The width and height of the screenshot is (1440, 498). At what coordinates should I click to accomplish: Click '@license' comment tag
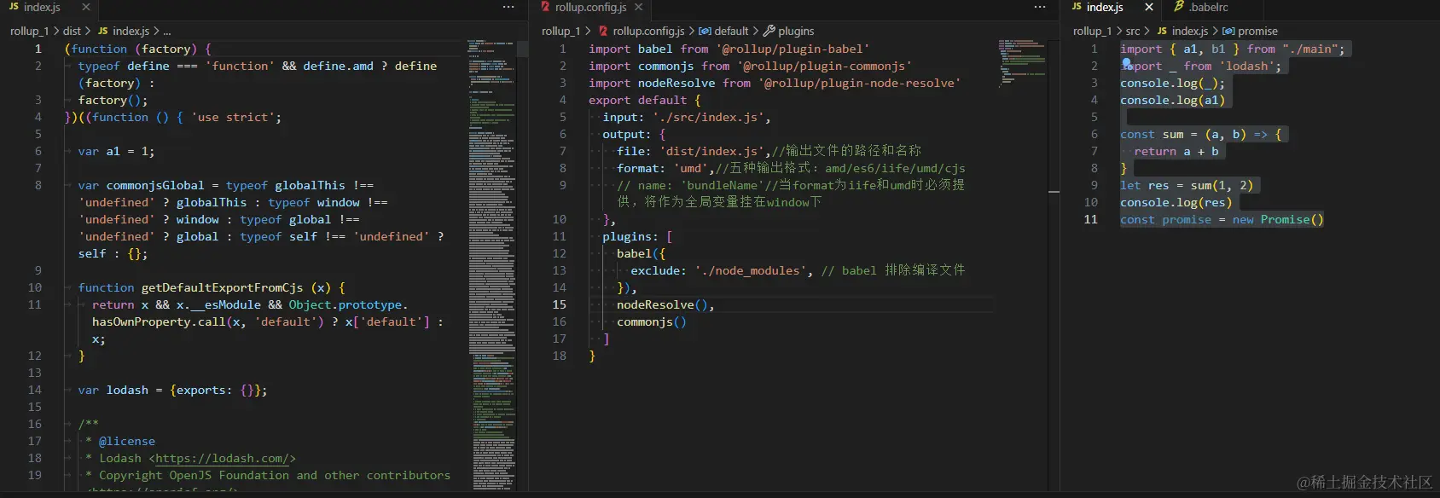click(x=127, y=441)
